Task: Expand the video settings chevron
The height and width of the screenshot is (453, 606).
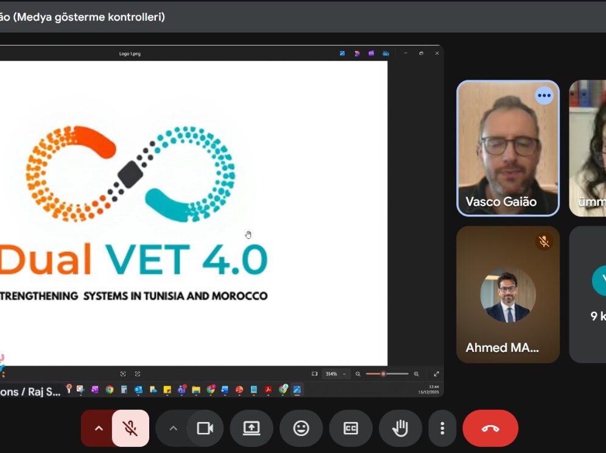Action: tap(173, 429)
